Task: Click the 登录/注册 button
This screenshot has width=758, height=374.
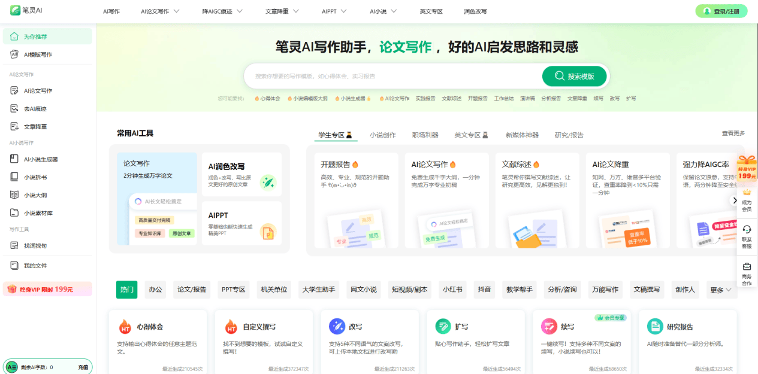Action: 721,11
